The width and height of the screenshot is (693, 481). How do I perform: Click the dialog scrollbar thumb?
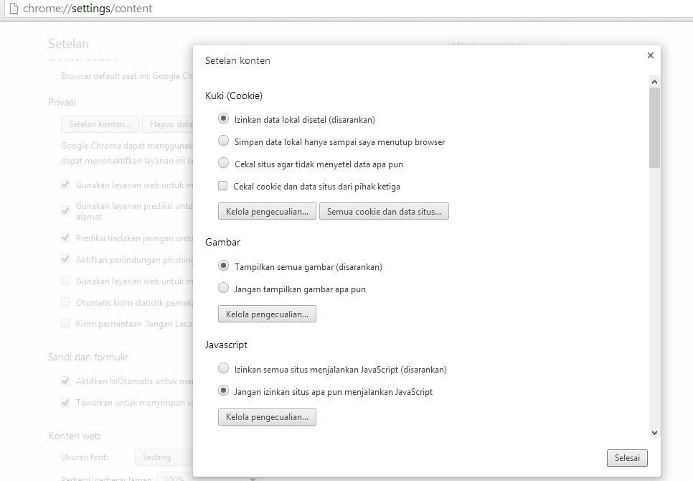point(654,128)
